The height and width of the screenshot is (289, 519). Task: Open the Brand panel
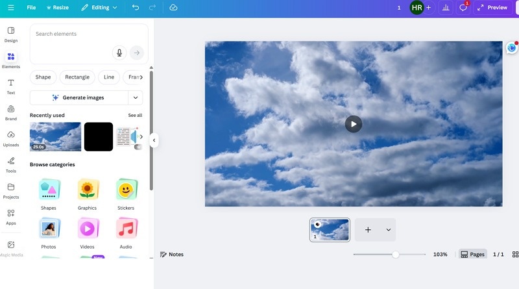[11, 113]
